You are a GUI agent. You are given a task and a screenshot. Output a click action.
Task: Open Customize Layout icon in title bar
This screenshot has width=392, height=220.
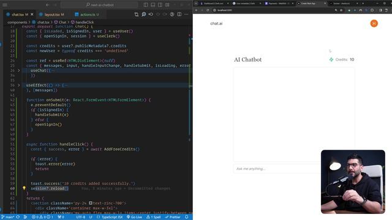click(x=167, y=5)
